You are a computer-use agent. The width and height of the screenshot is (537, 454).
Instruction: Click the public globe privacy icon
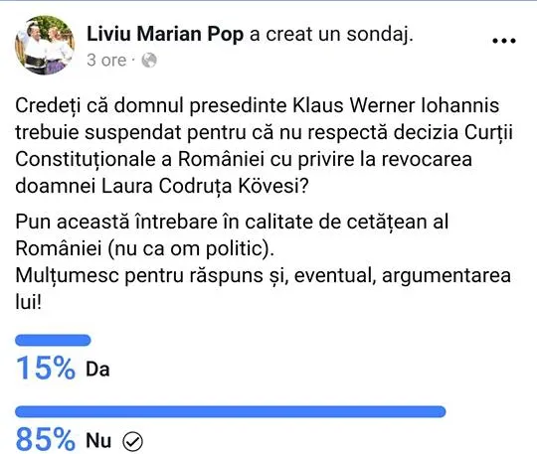coord(149,61)
